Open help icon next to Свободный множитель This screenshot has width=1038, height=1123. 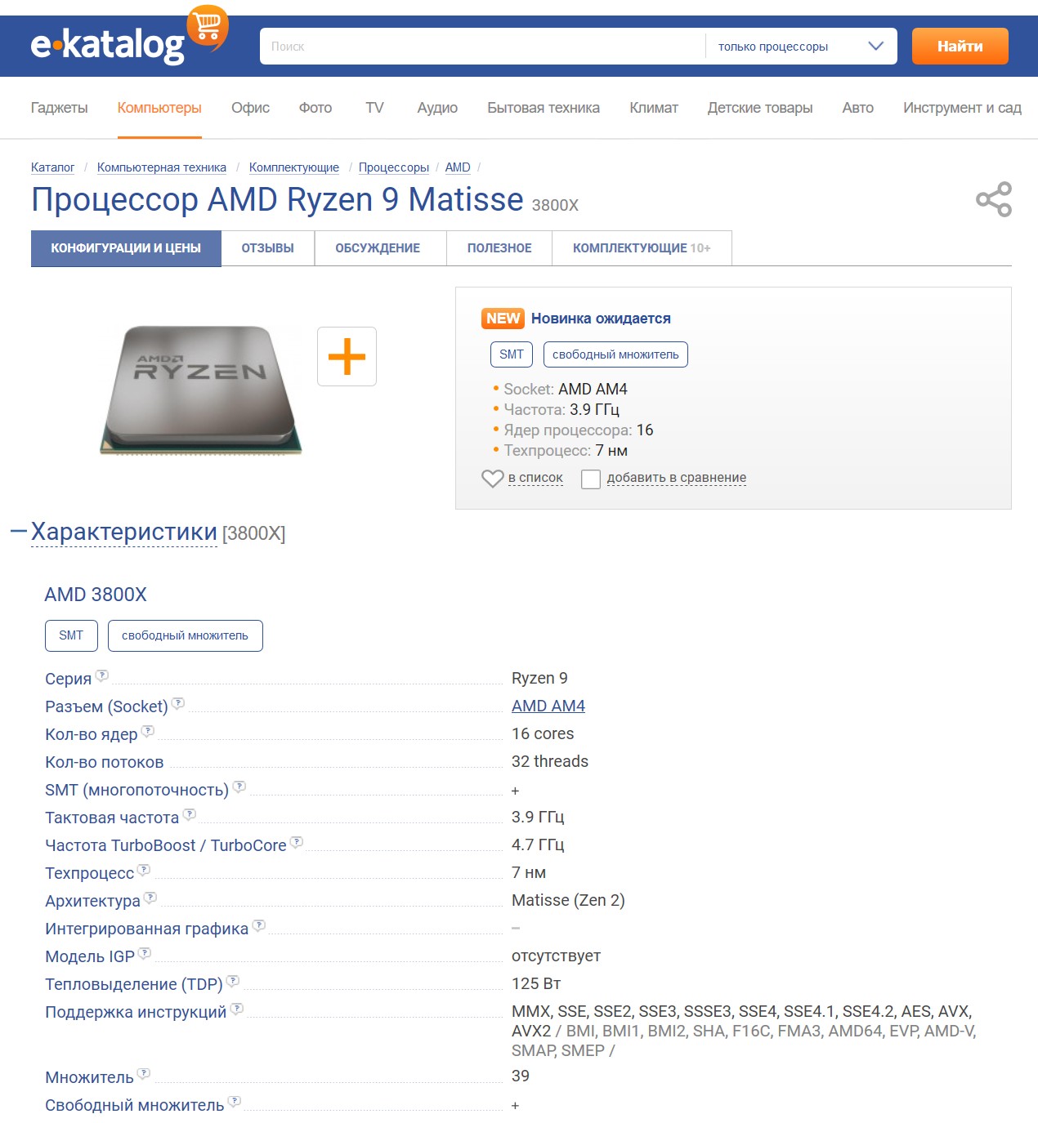tap(235, 1102)
